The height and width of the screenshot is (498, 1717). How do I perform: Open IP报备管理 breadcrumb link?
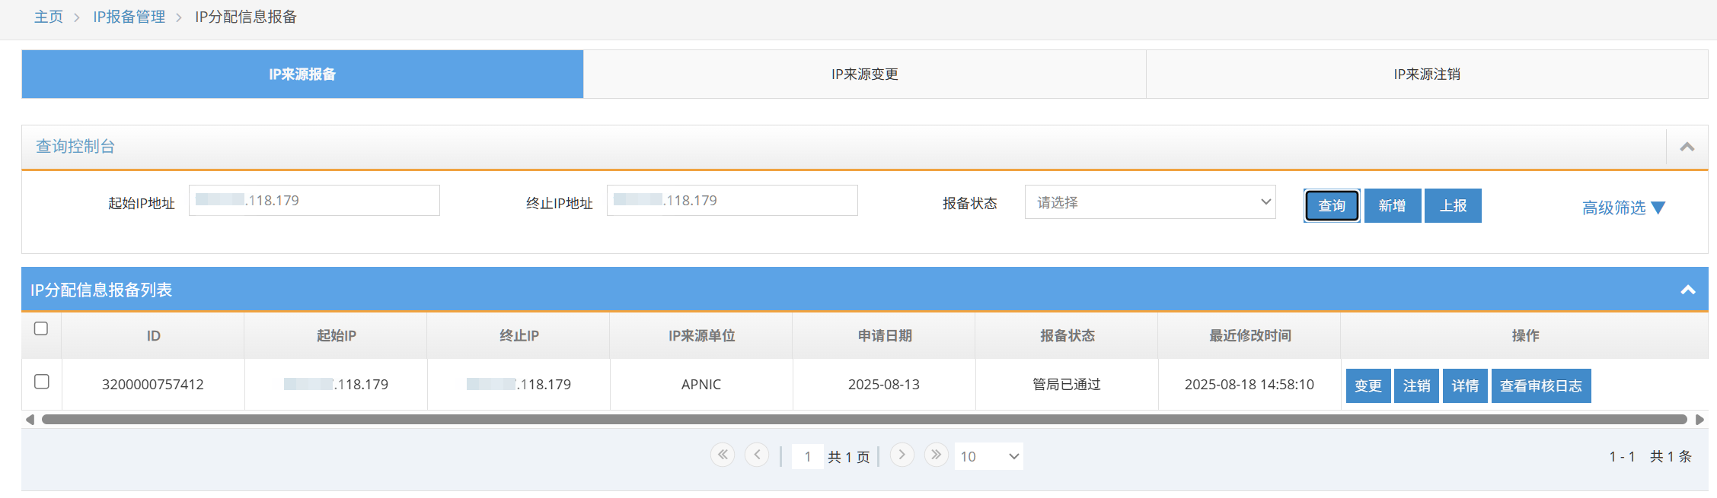pyautogui.click(x=129, y=17)
